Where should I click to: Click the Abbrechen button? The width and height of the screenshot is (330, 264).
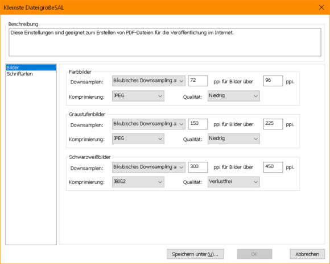[307, 254]
